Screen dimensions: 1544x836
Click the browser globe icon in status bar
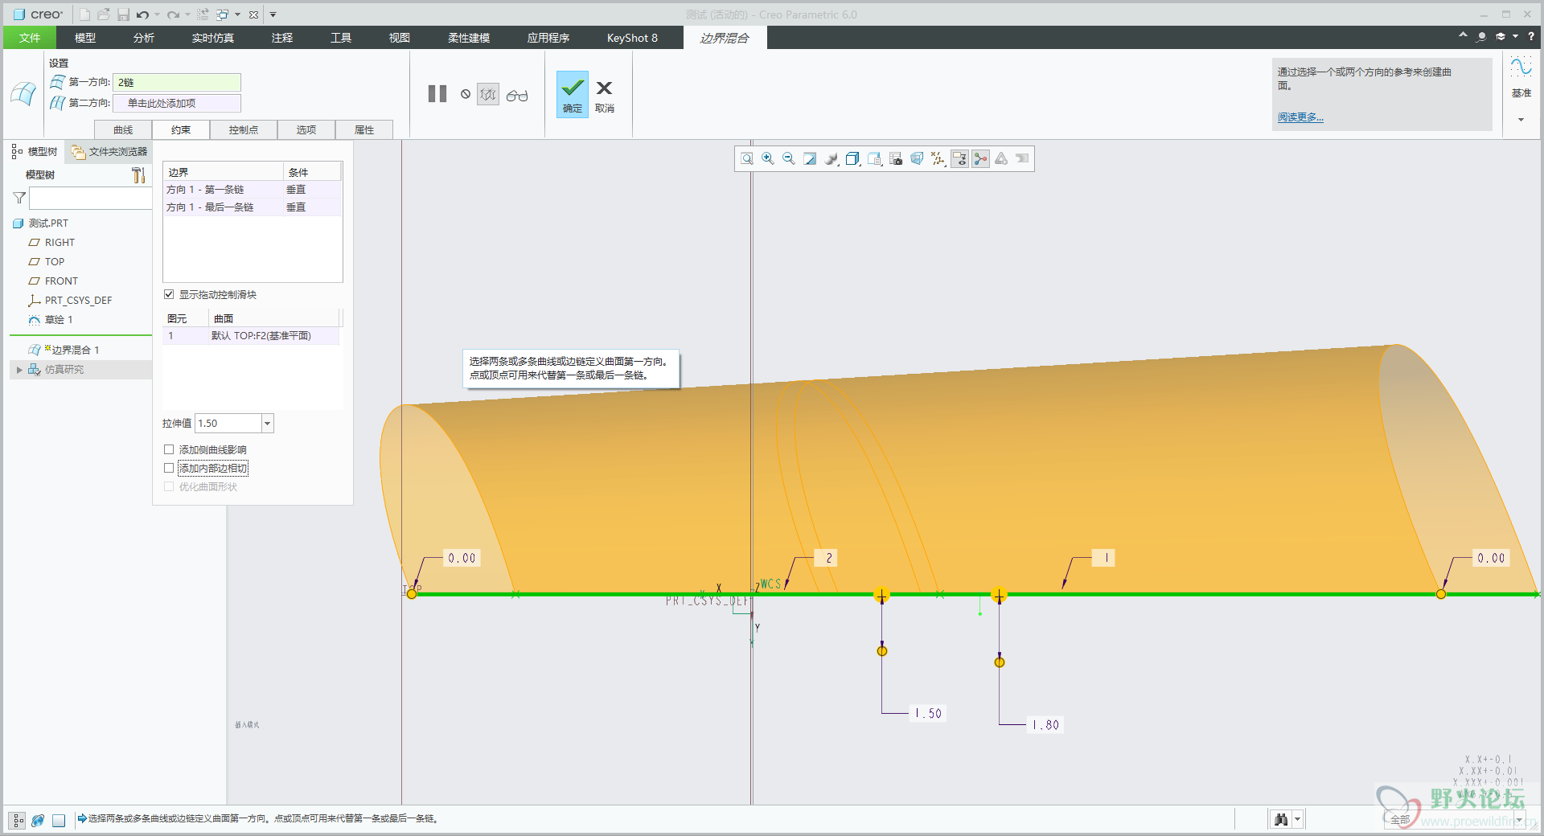[x=38, y=820]
